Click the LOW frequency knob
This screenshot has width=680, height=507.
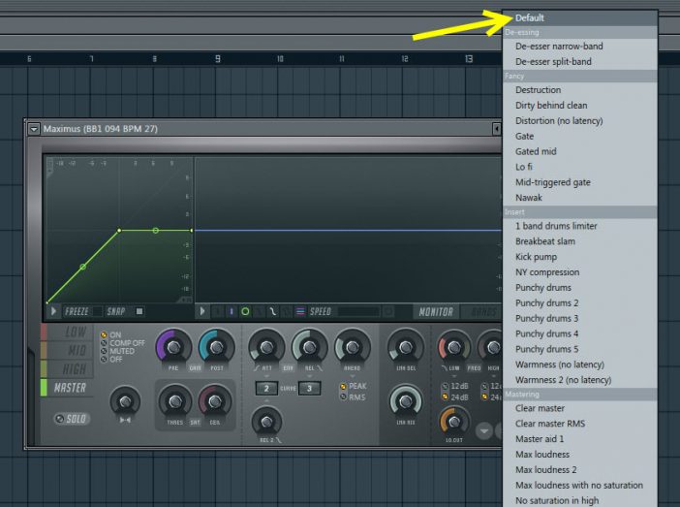click(x=453, y=347)
